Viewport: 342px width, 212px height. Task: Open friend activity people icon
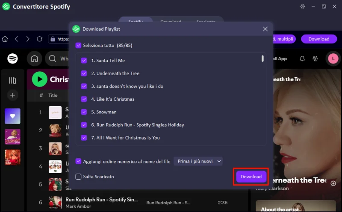[315, 58]
